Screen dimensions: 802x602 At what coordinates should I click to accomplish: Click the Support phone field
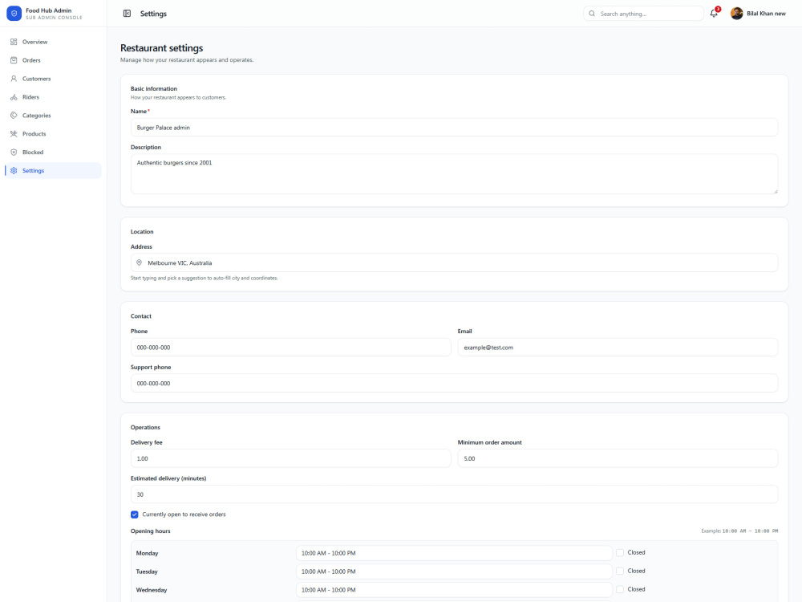coord(454,383)
